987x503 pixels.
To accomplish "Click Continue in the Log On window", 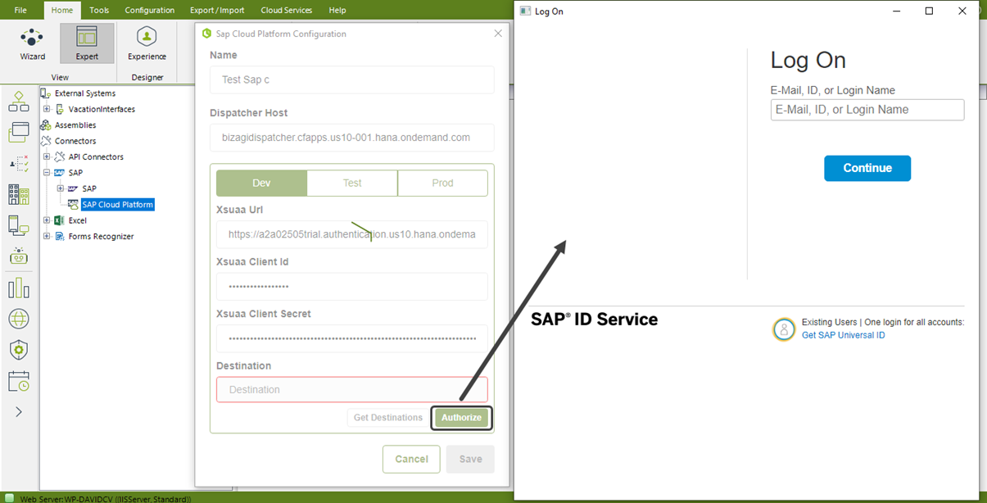I will click(x=867, y=168).
